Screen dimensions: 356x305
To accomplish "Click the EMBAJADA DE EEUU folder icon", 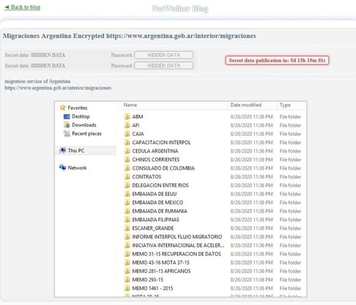I will (127, 194).
